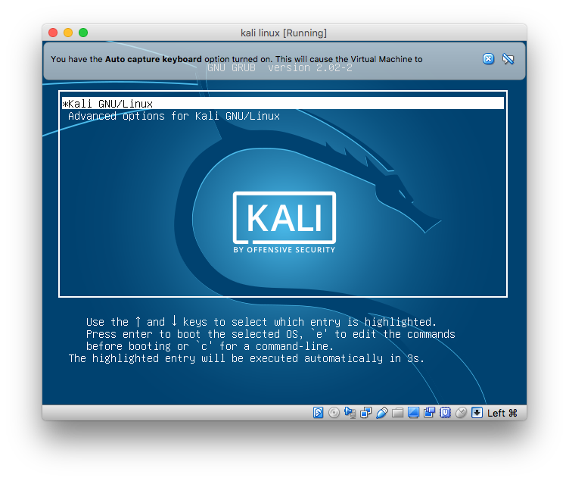
Task: Click the 'kali linux [Running]' window title
Action: tap(284, 33)
